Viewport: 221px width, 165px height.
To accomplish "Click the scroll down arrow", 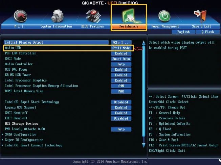I will click(143, 145).
